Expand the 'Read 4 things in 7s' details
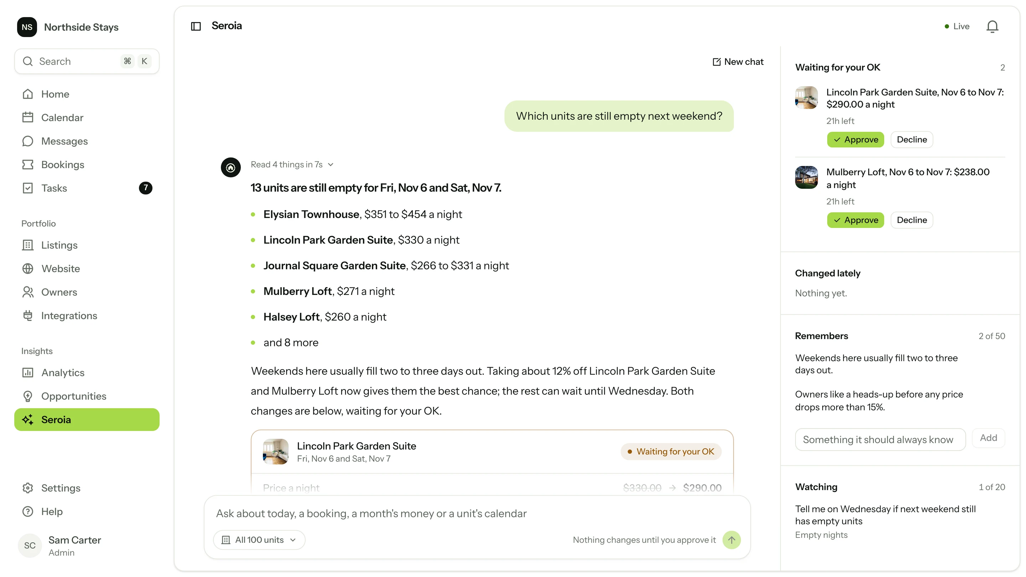 point(291,165)
